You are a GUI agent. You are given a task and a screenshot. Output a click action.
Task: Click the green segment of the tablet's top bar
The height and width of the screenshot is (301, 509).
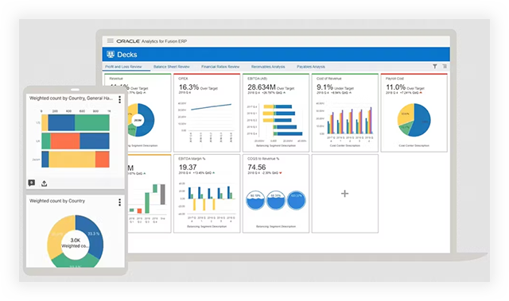point(92,123)
